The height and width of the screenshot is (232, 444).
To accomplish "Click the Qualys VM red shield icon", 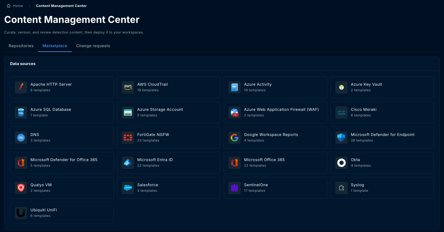I will coord(21,188).
